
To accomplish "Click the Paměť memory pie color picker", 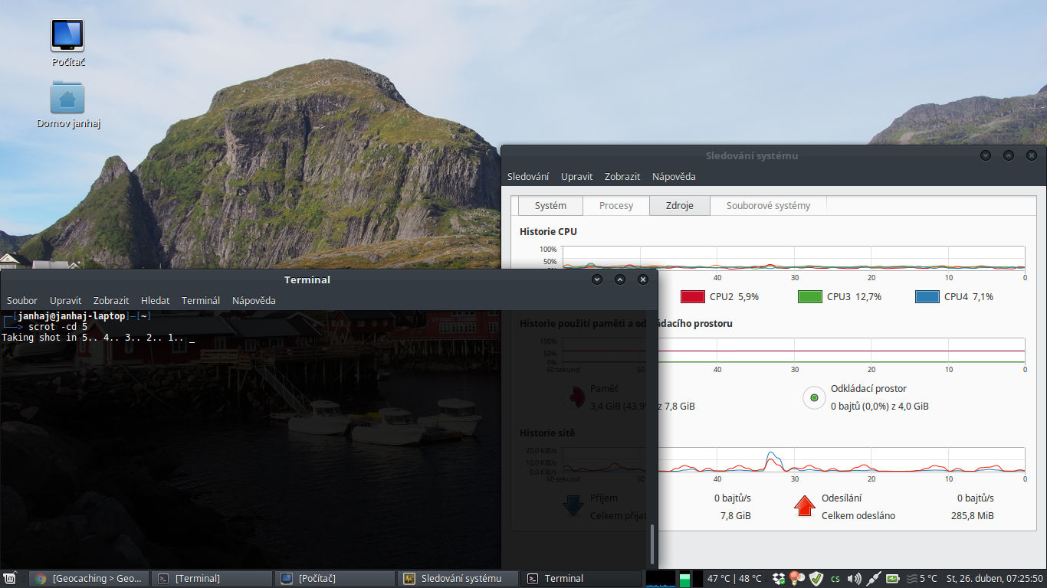I will point(576,397).
